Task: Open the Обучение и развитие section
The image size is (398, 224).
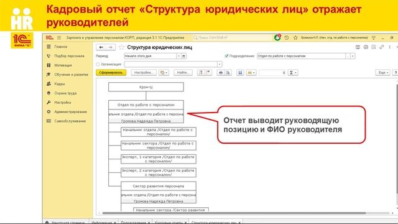Action: click(71, 75)
